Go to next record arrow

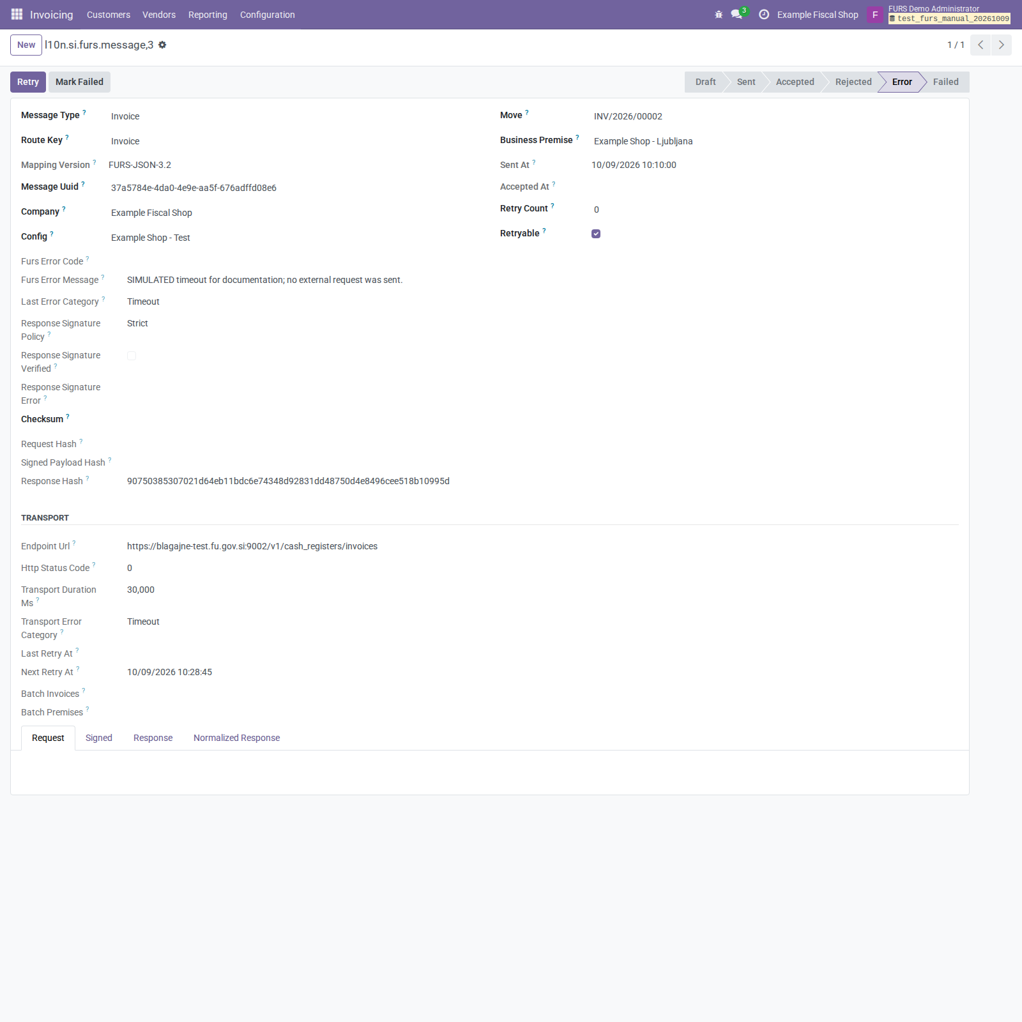tap(1001, 45)
